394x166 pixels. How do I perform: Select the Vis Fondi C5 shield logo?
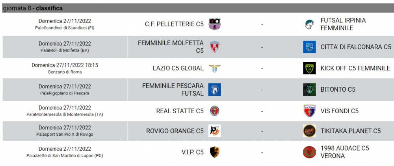click(309, 111)
